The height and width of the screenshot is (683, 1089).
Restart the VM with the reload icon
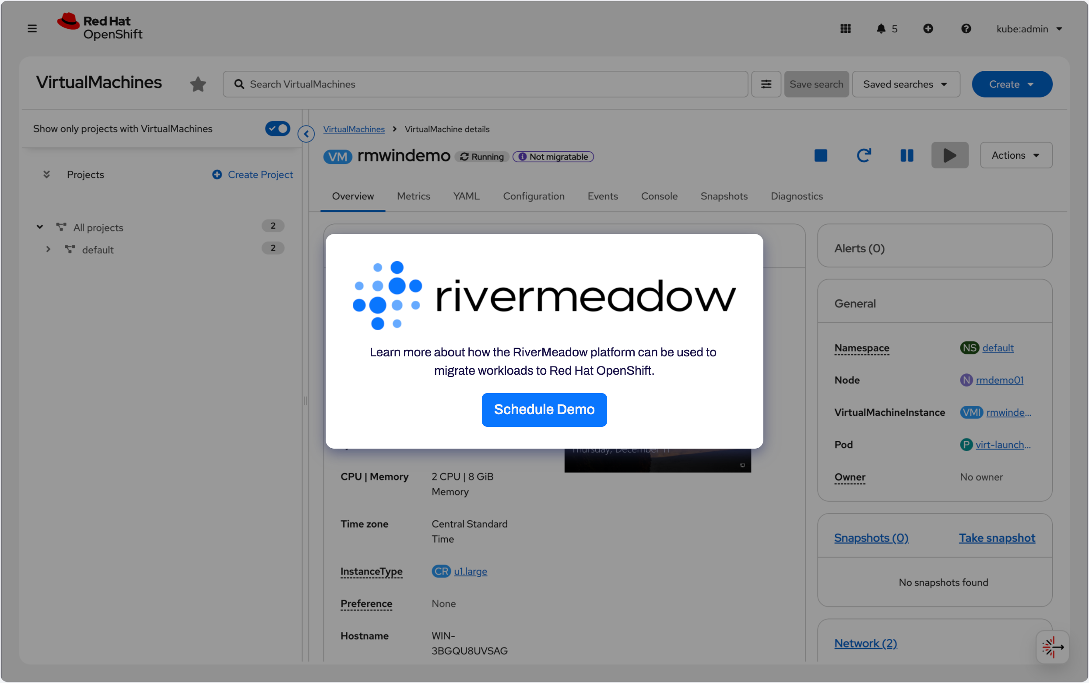[864, 155]
